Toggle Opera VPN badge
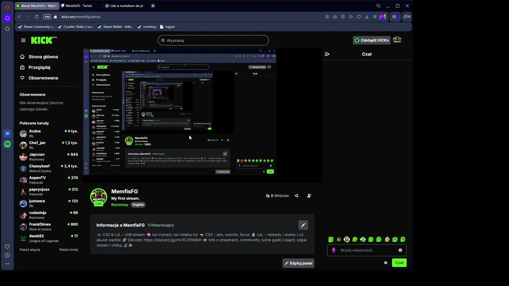 coord(47,17)
